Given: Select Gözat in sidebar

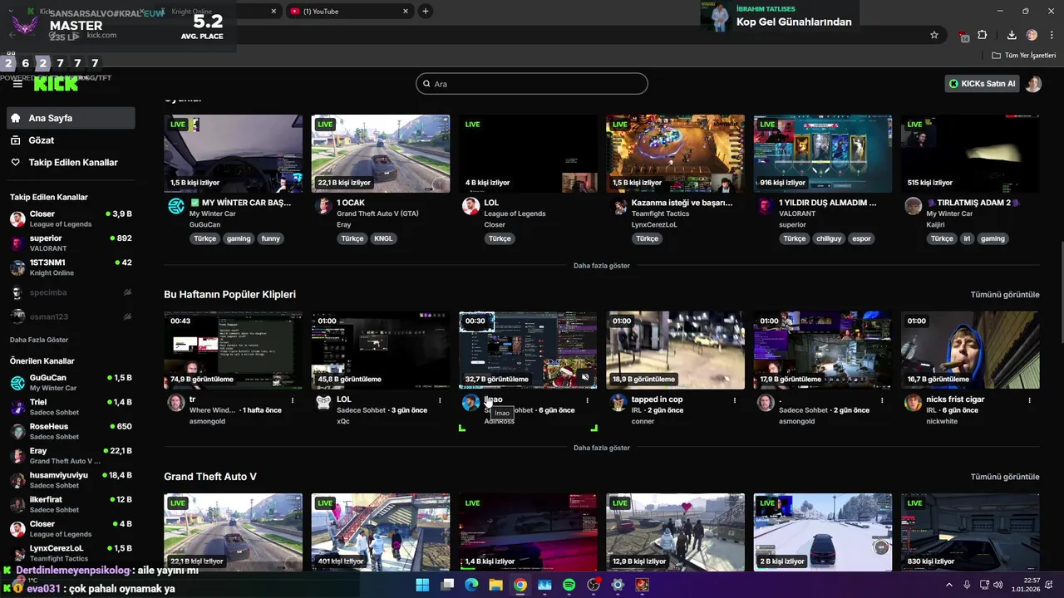Looking at the screenshot, I should (71, 140).
